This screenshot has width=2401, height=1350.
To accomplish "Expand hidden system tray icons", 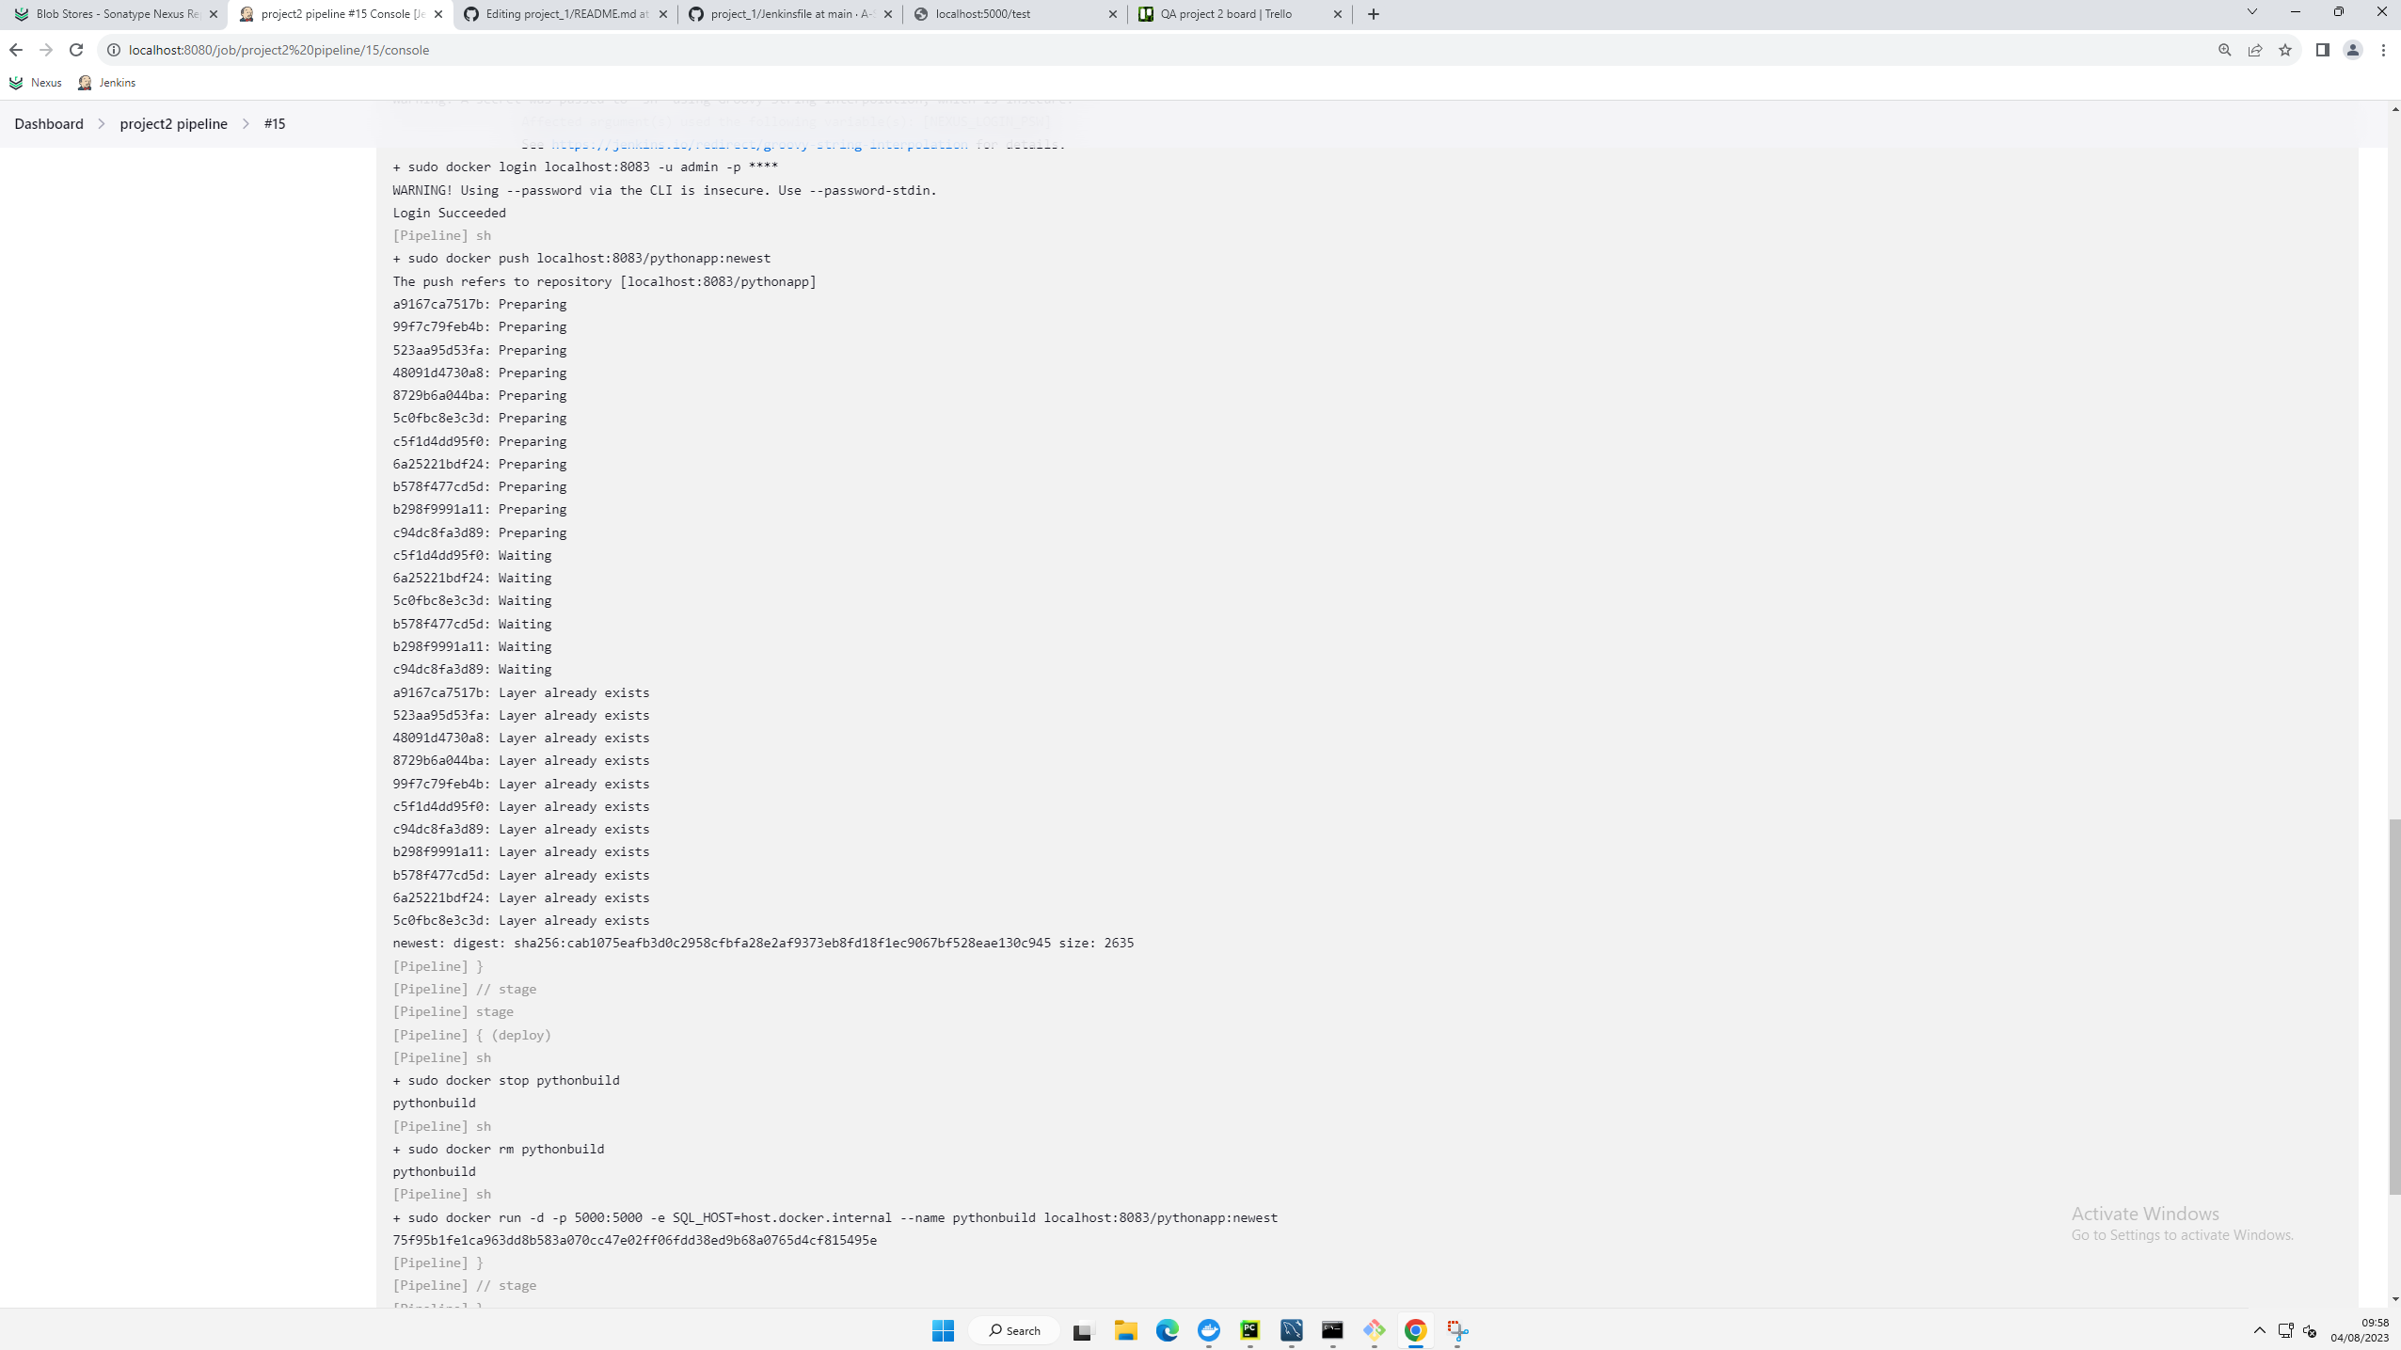I will tap(2260, 1330).
